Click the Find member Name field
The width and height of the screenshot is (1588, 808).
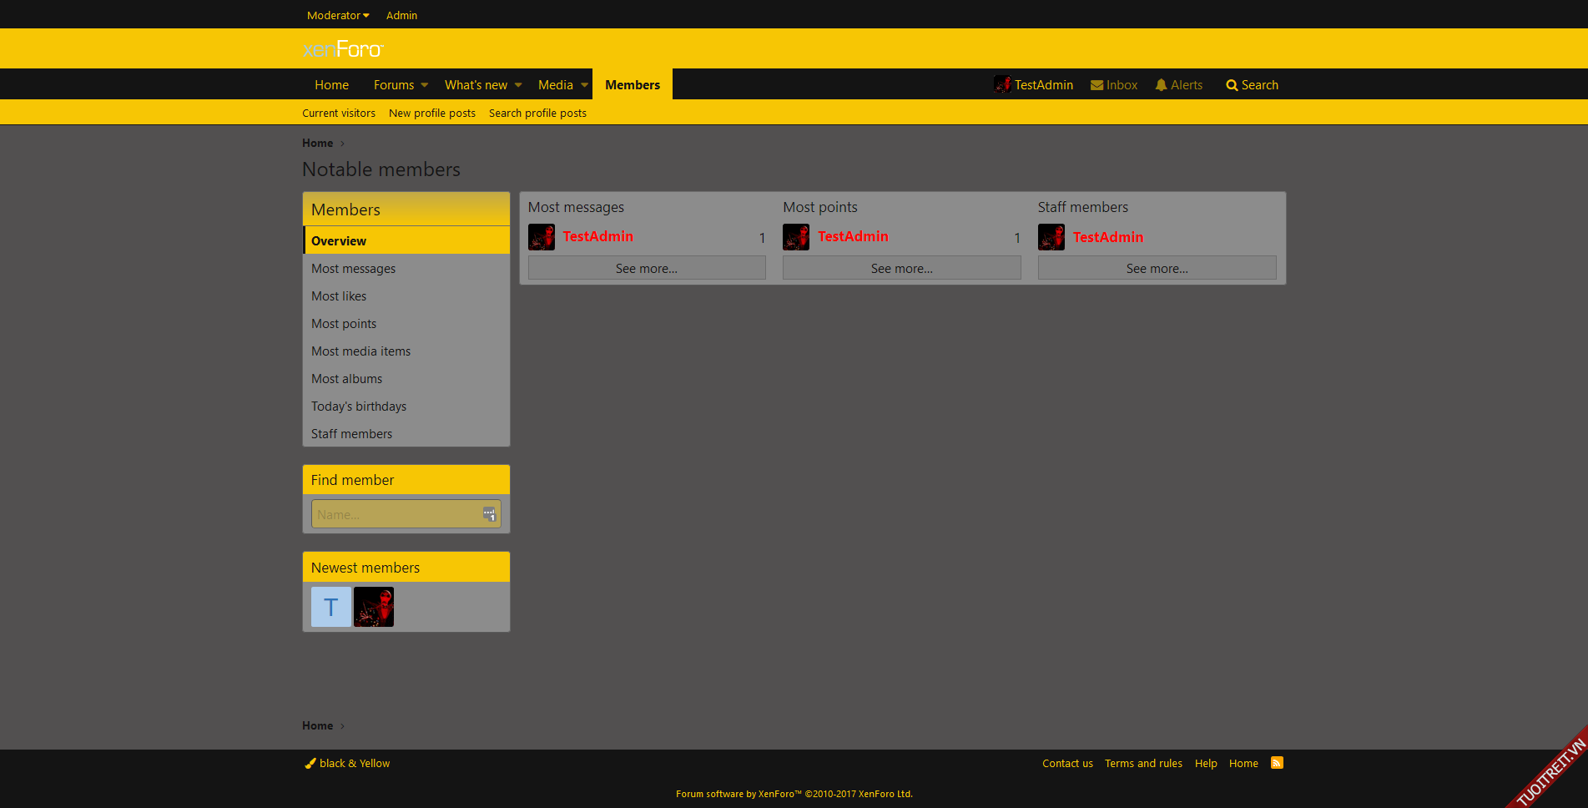click(x=397, y=514)
